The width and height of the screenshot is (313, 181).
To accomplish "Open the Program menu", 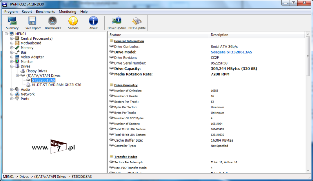I will coord(11,12).
